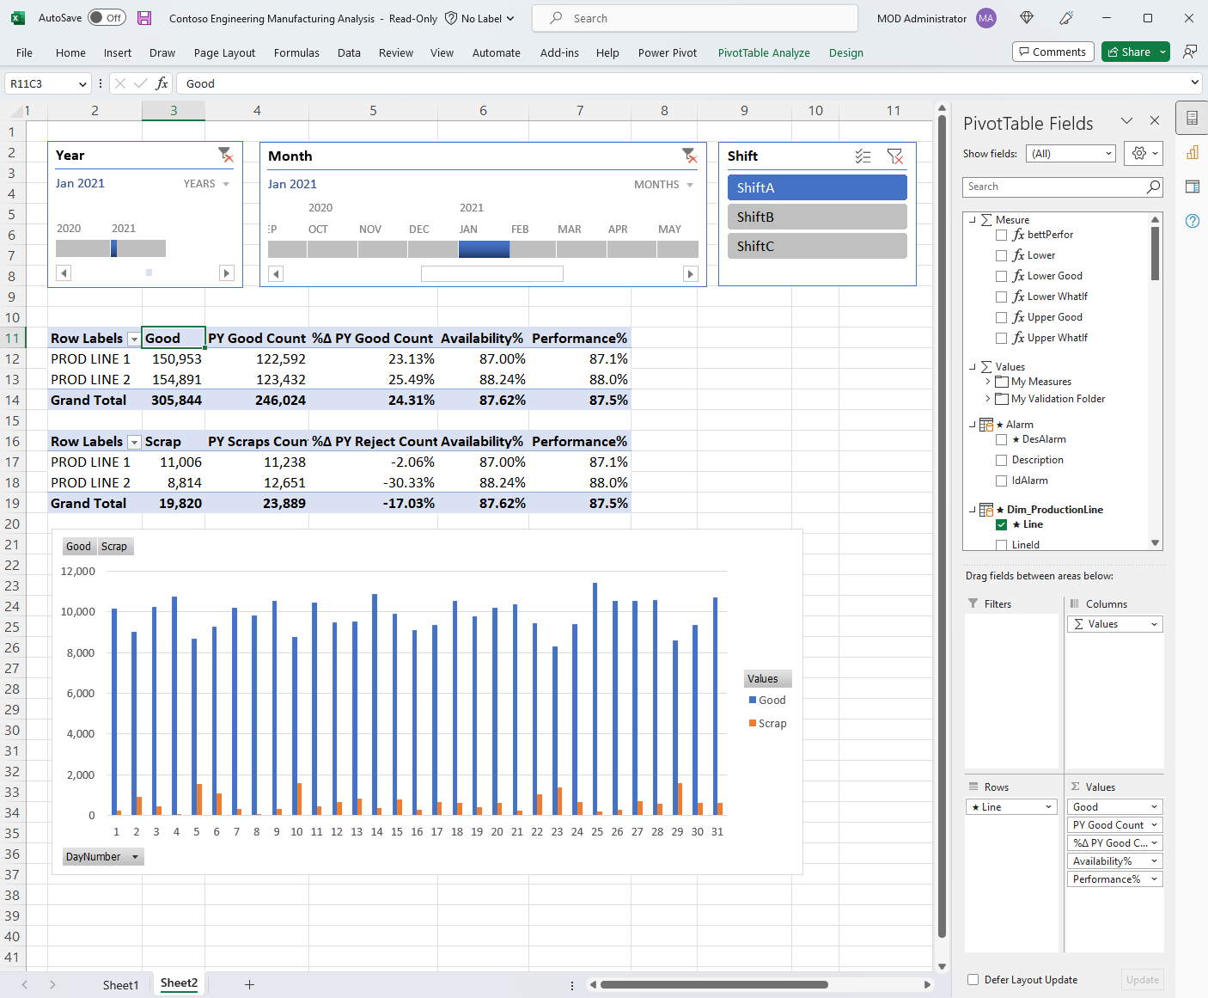Open the Show fields dropdown
Screen dimensions: 1208x998
click(1072, 154)
